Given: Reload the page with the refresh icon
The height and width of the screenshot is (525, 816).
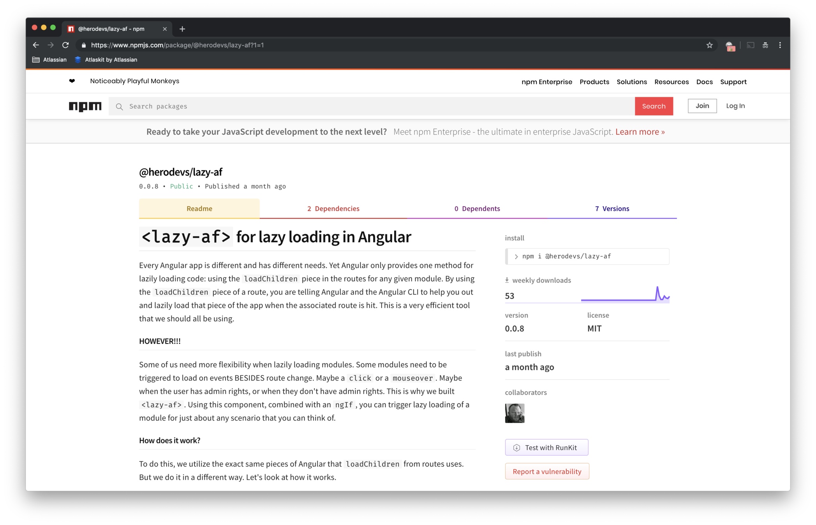Looking at the screenshot, I should (x=65, y=45).
